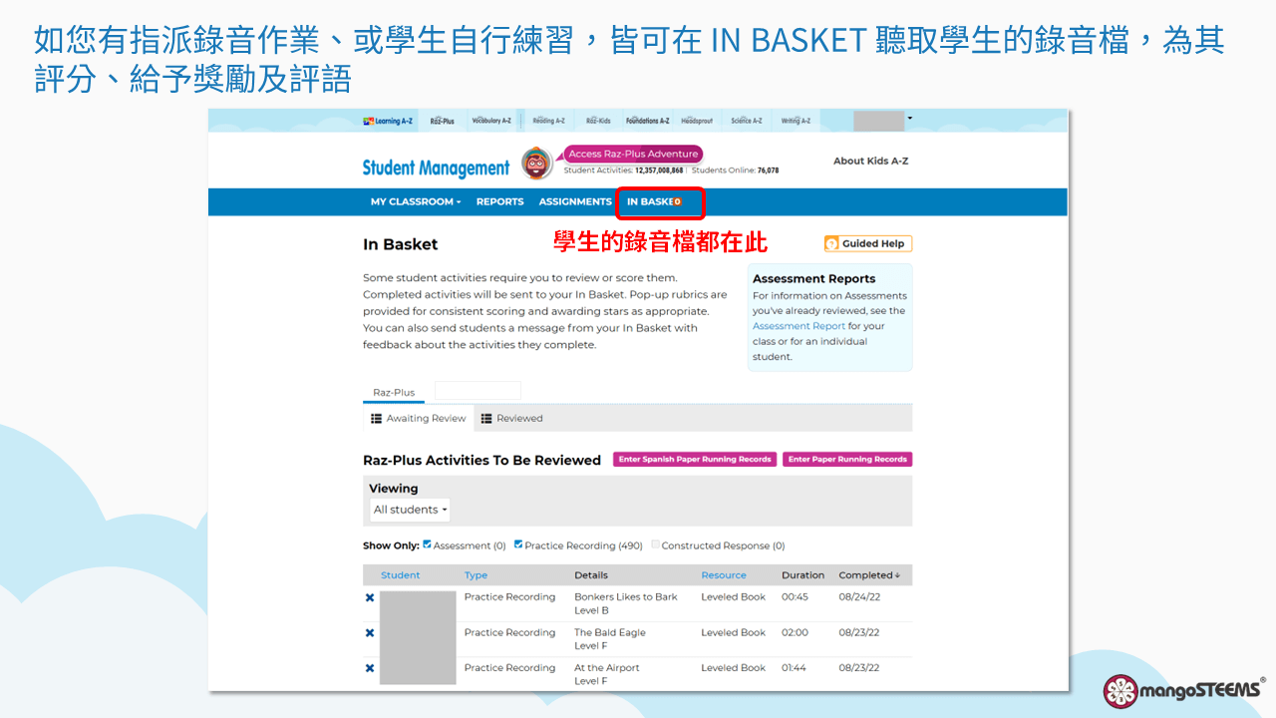Sort by the Completed column header
1276x718 pixels.
point(869,575)
